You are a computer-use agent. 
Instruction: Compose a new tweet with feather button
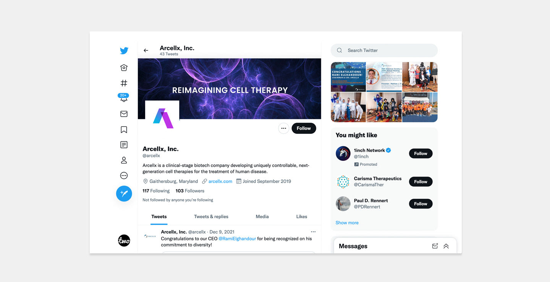[124, 194]
